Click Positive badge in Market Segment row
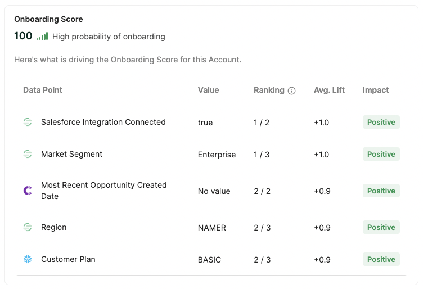 (x=381, y=154)
